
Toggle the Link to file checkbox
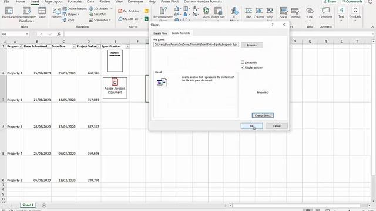click(243, 62)
